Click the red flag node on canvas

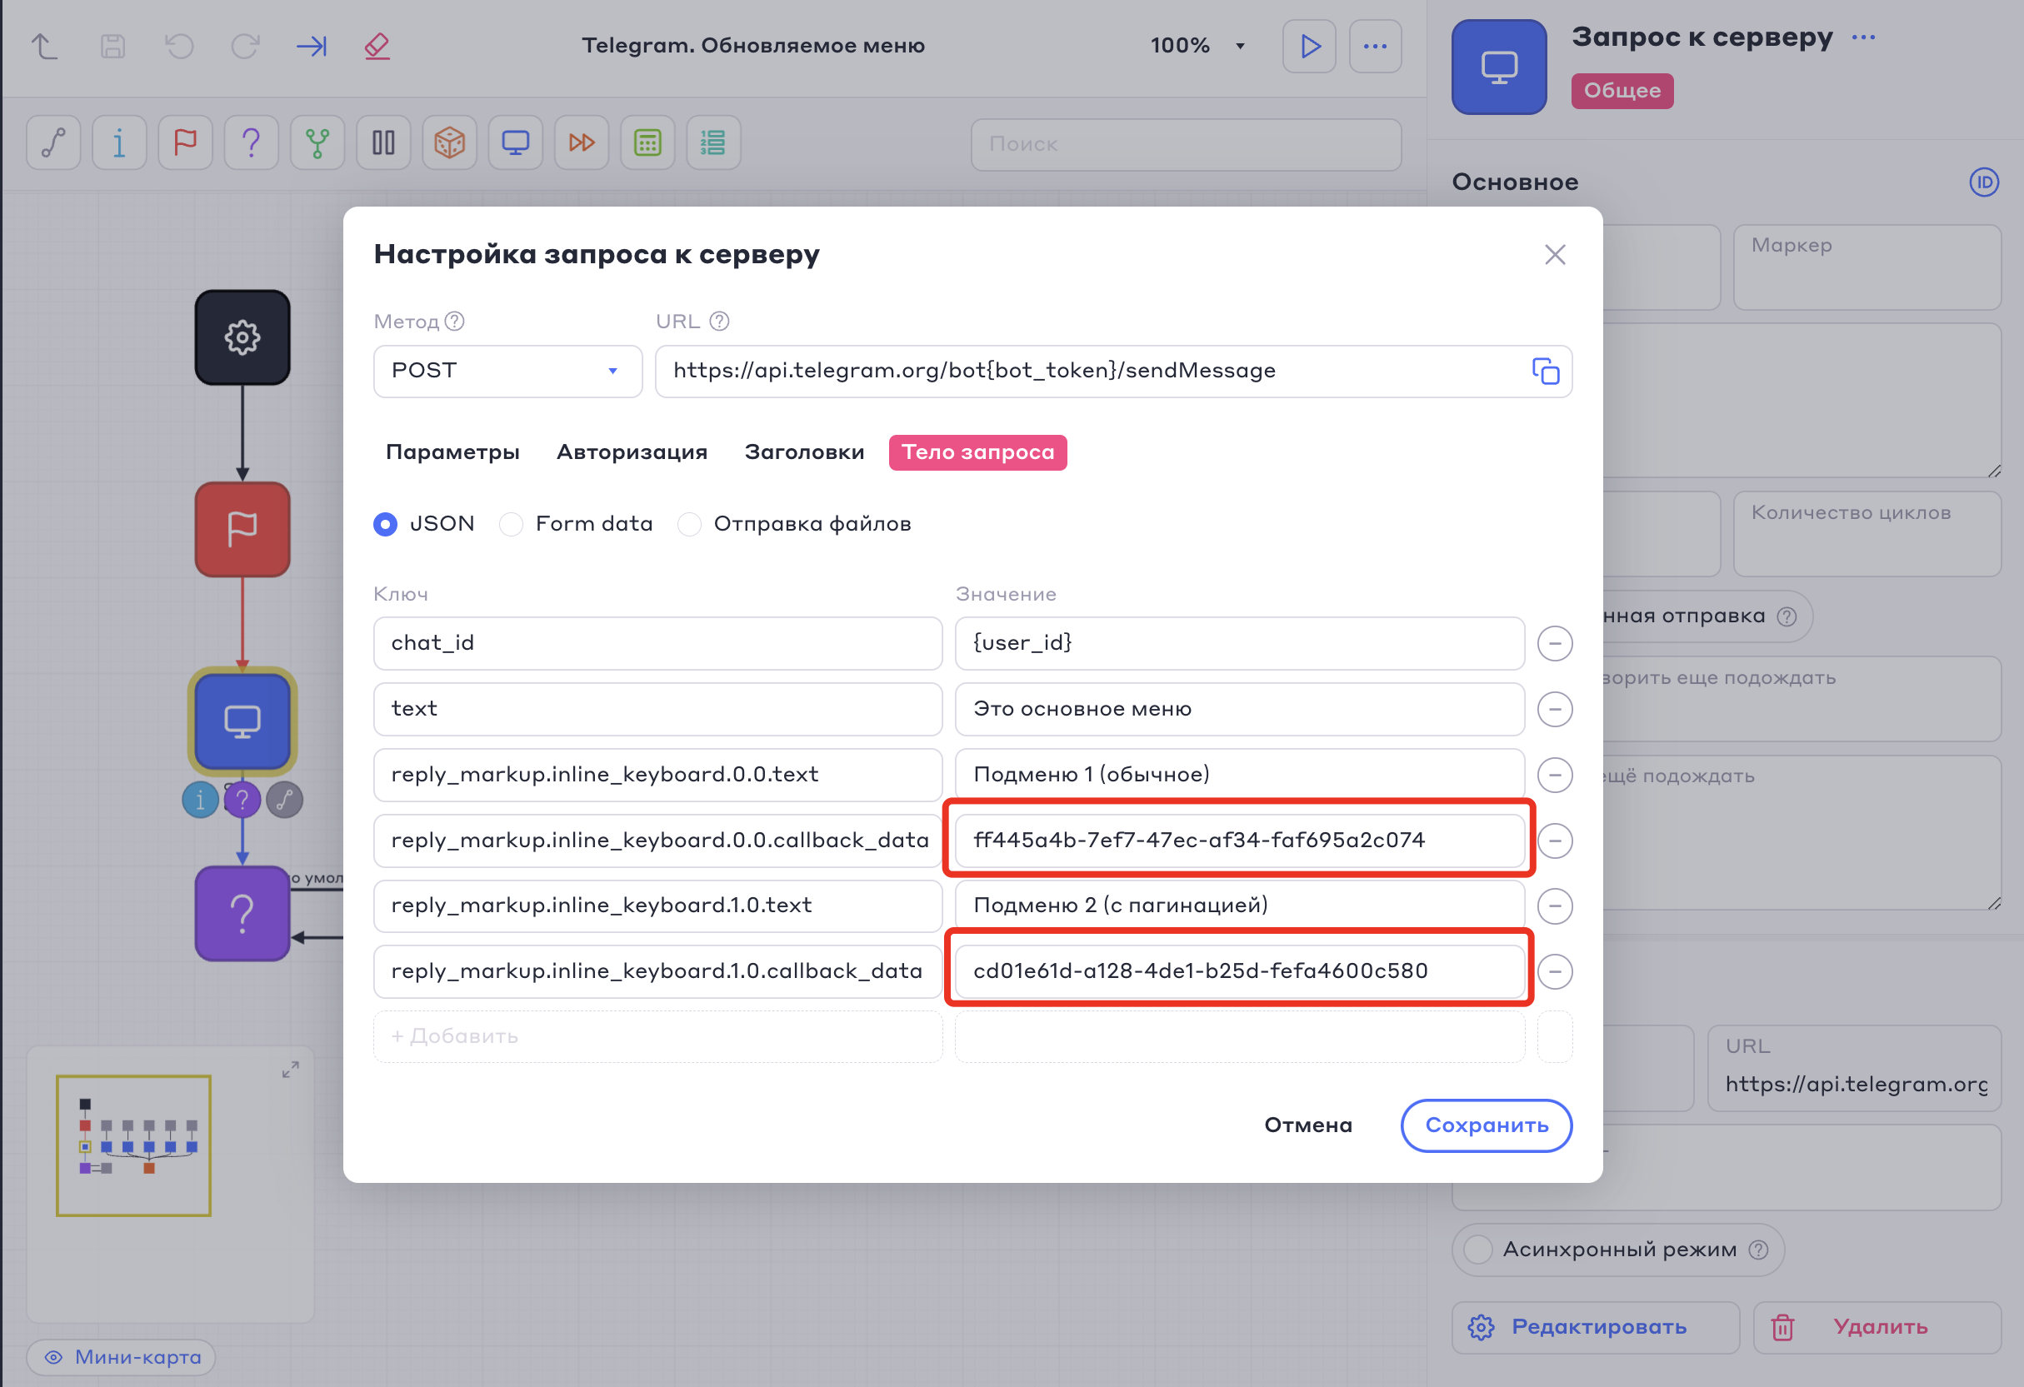tap(242, 529)
